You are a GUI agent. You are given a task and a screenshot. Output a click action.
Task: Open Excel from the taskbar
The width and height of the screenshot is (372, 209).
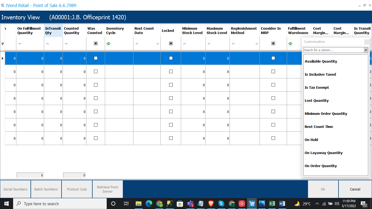coord(272,204)
